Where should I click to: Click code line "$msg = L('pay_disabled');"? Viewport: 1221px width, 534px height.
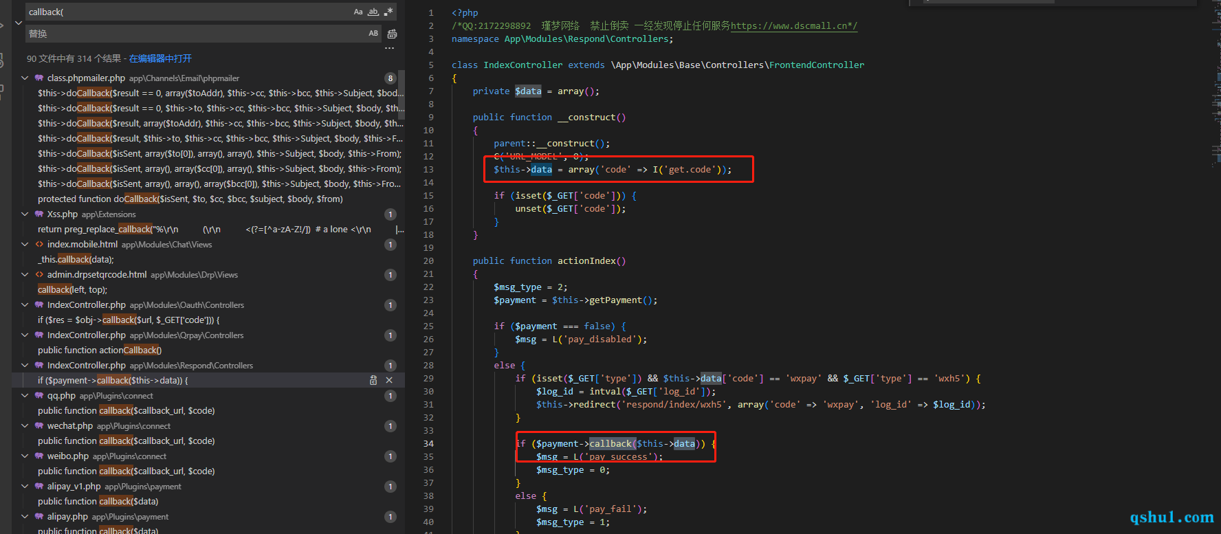tap(581, 340)
